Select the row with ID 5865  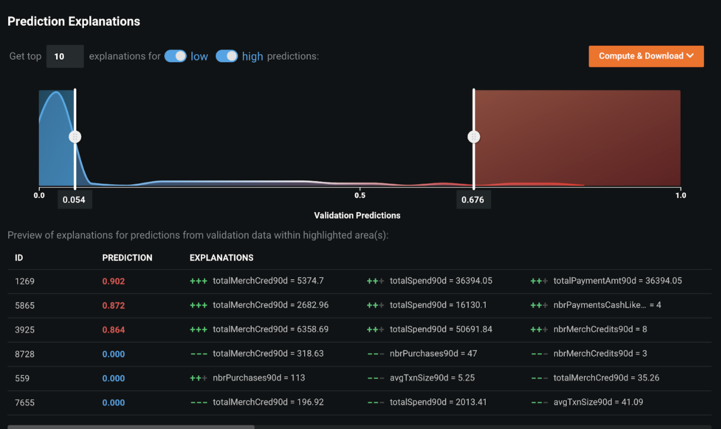(25, 305)
